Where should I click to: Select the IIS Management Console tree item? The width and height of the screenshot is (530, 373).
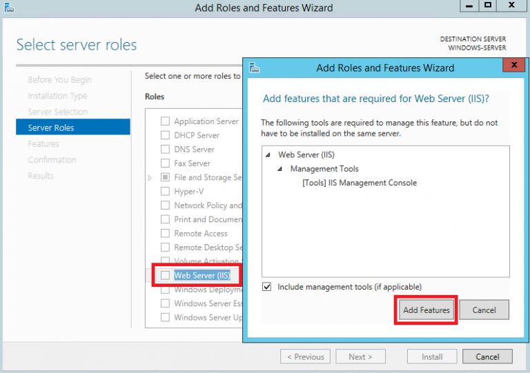coord(360,183)
